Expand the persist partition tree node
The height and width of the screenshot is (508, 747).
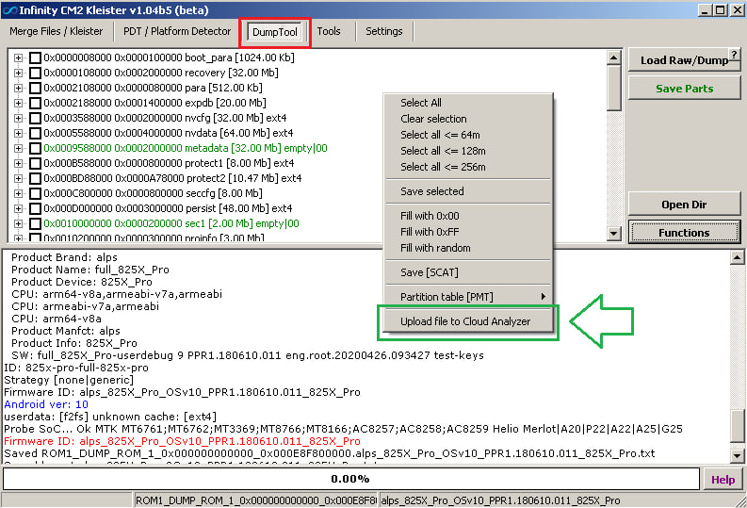pyautogui.click(x=18, y=208)
